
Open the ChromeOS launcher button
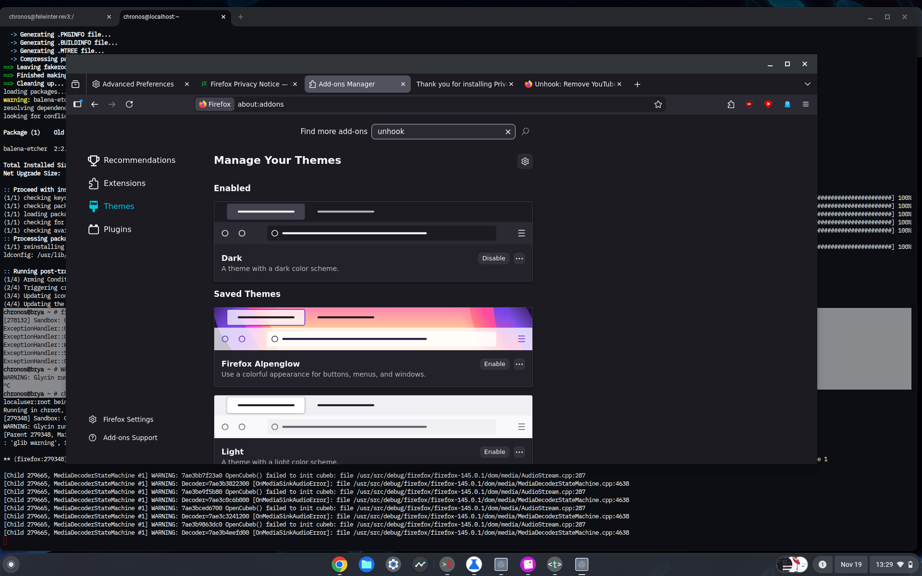click(x=11, y=564)
